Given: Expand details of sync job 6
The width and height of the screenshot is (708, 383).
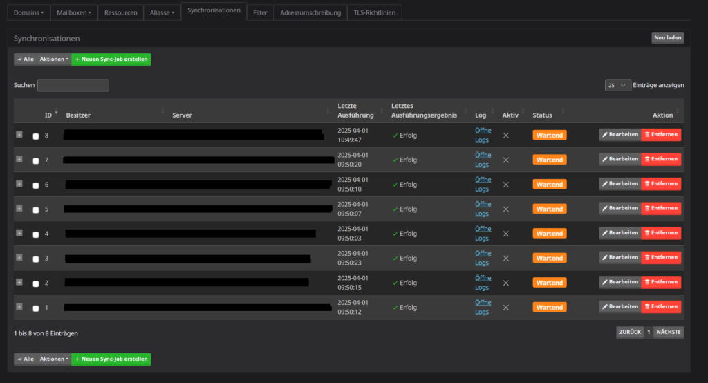Looking at the screenshot, I should 19,184.
